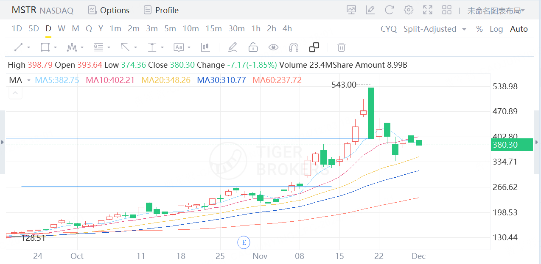Open the 未命名图表布局 layout dropdown

pos(496,11)
